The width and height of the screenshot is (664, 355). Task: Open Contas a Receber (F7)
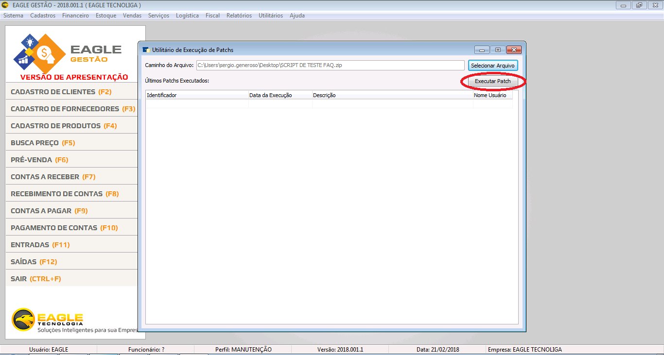coord(72,177)
